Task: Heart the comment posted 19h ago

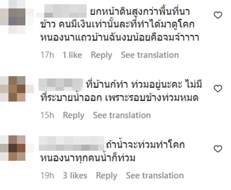Action: 218,149
